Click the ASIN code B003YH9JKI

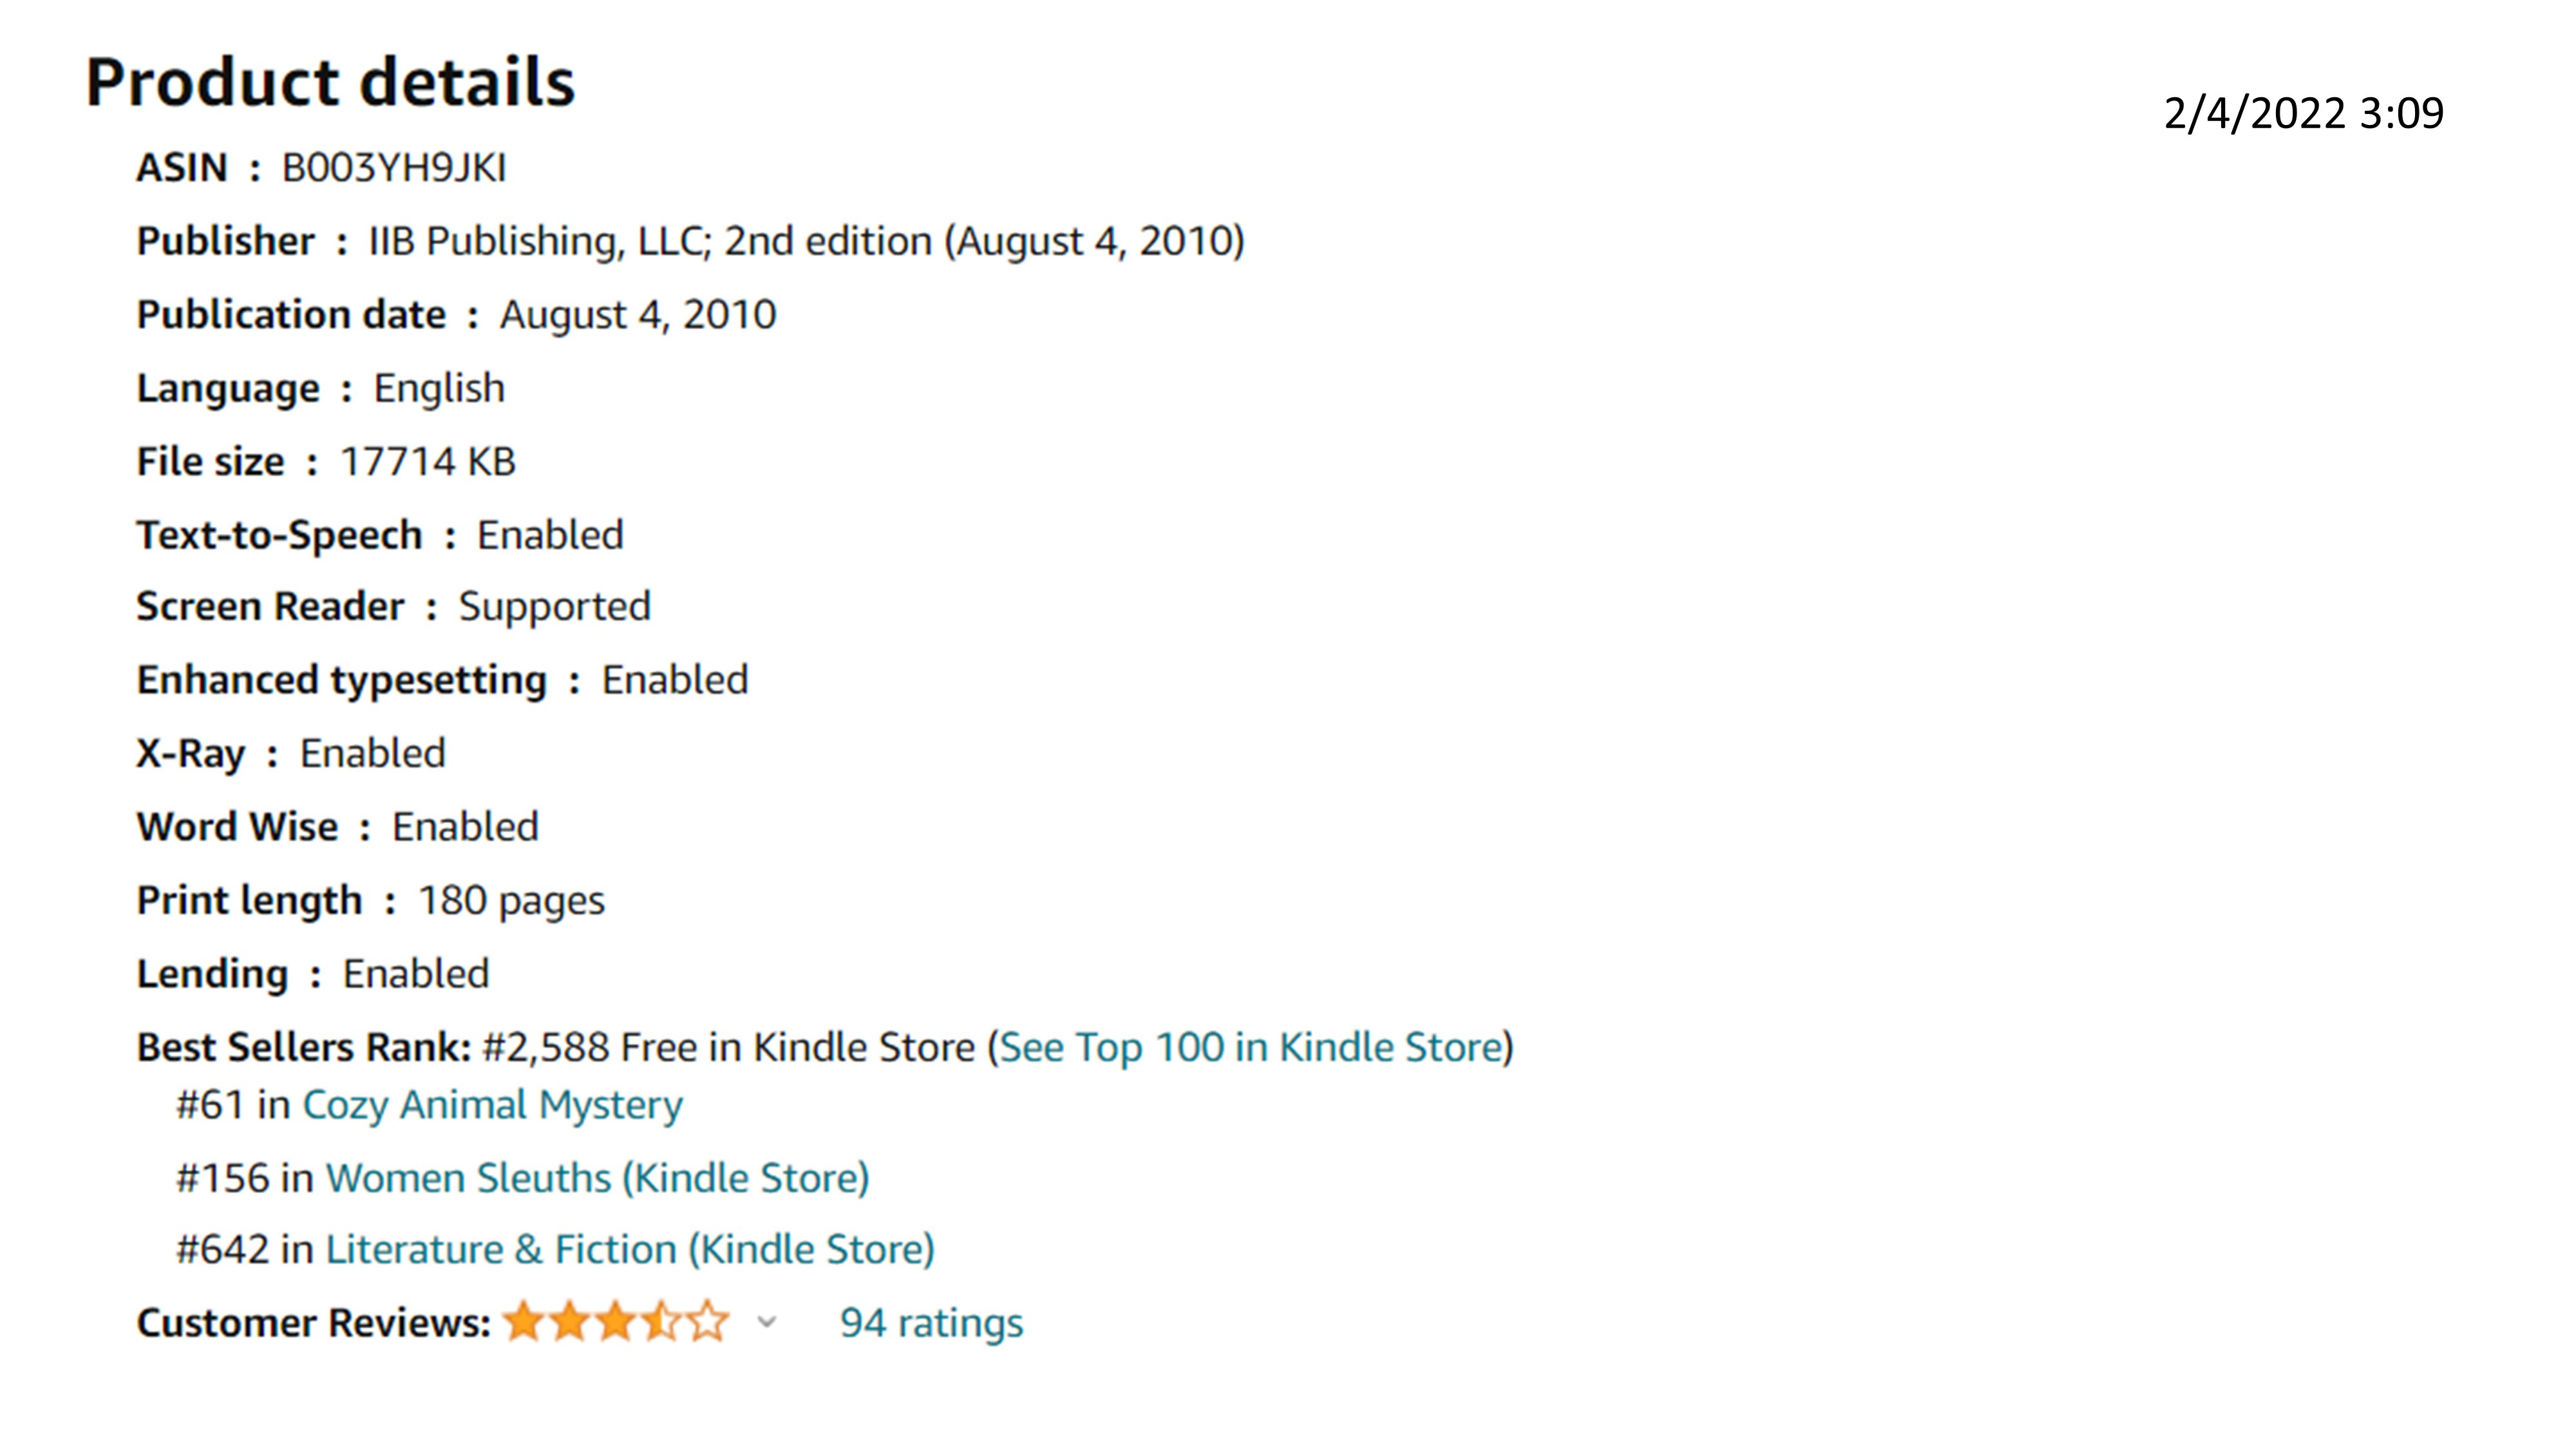coord(394,168)
